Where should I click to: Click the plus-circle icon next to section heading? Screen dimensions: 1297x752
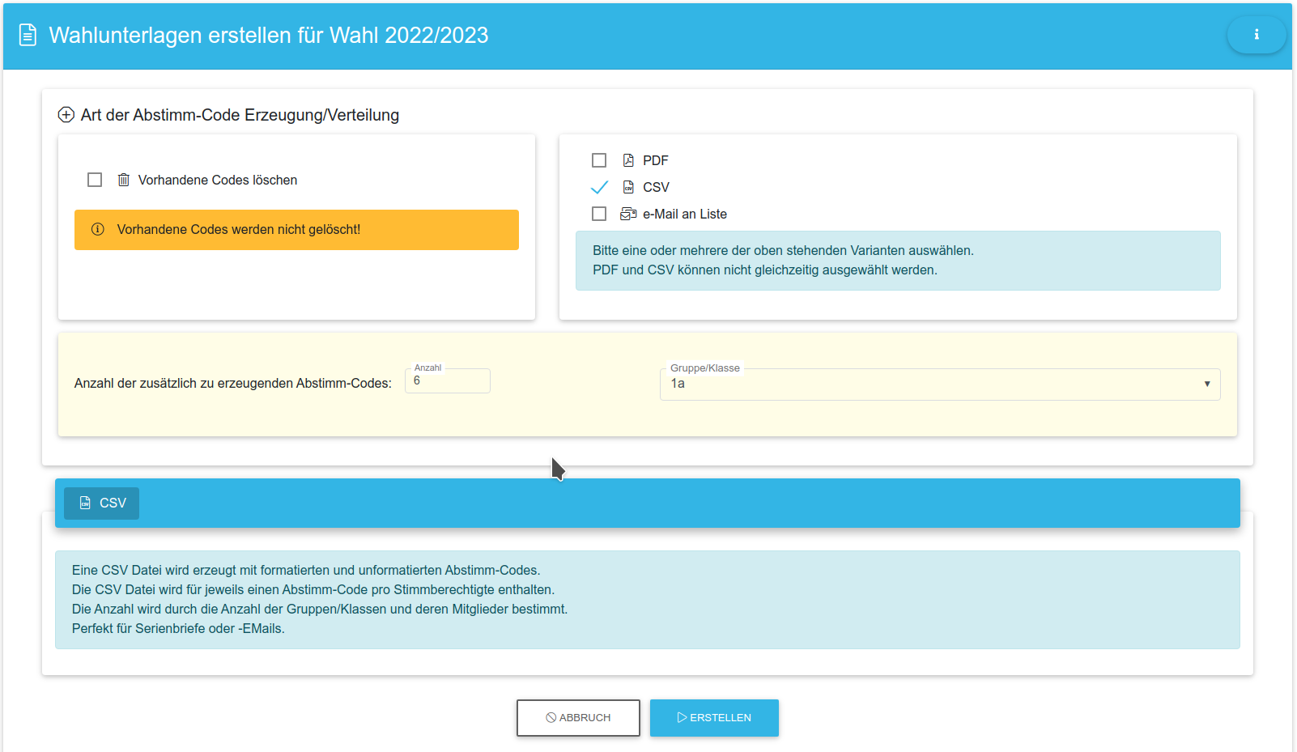coord(66,115)
